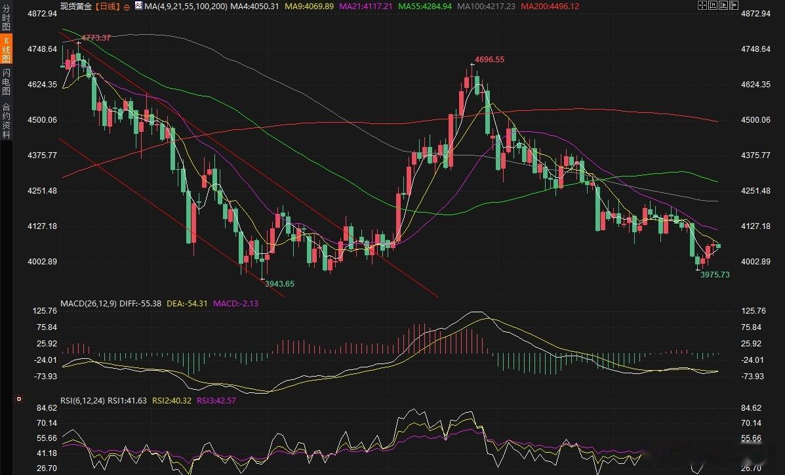Click the jump-to-start axis icon
Screen dimensions: 785x475
pos(713,5)
